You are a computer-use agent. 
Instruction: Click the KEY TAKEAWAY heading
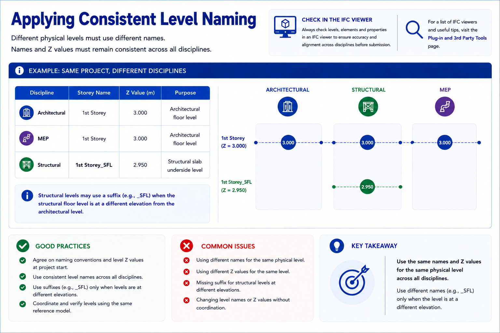click(x=374, y=246)
